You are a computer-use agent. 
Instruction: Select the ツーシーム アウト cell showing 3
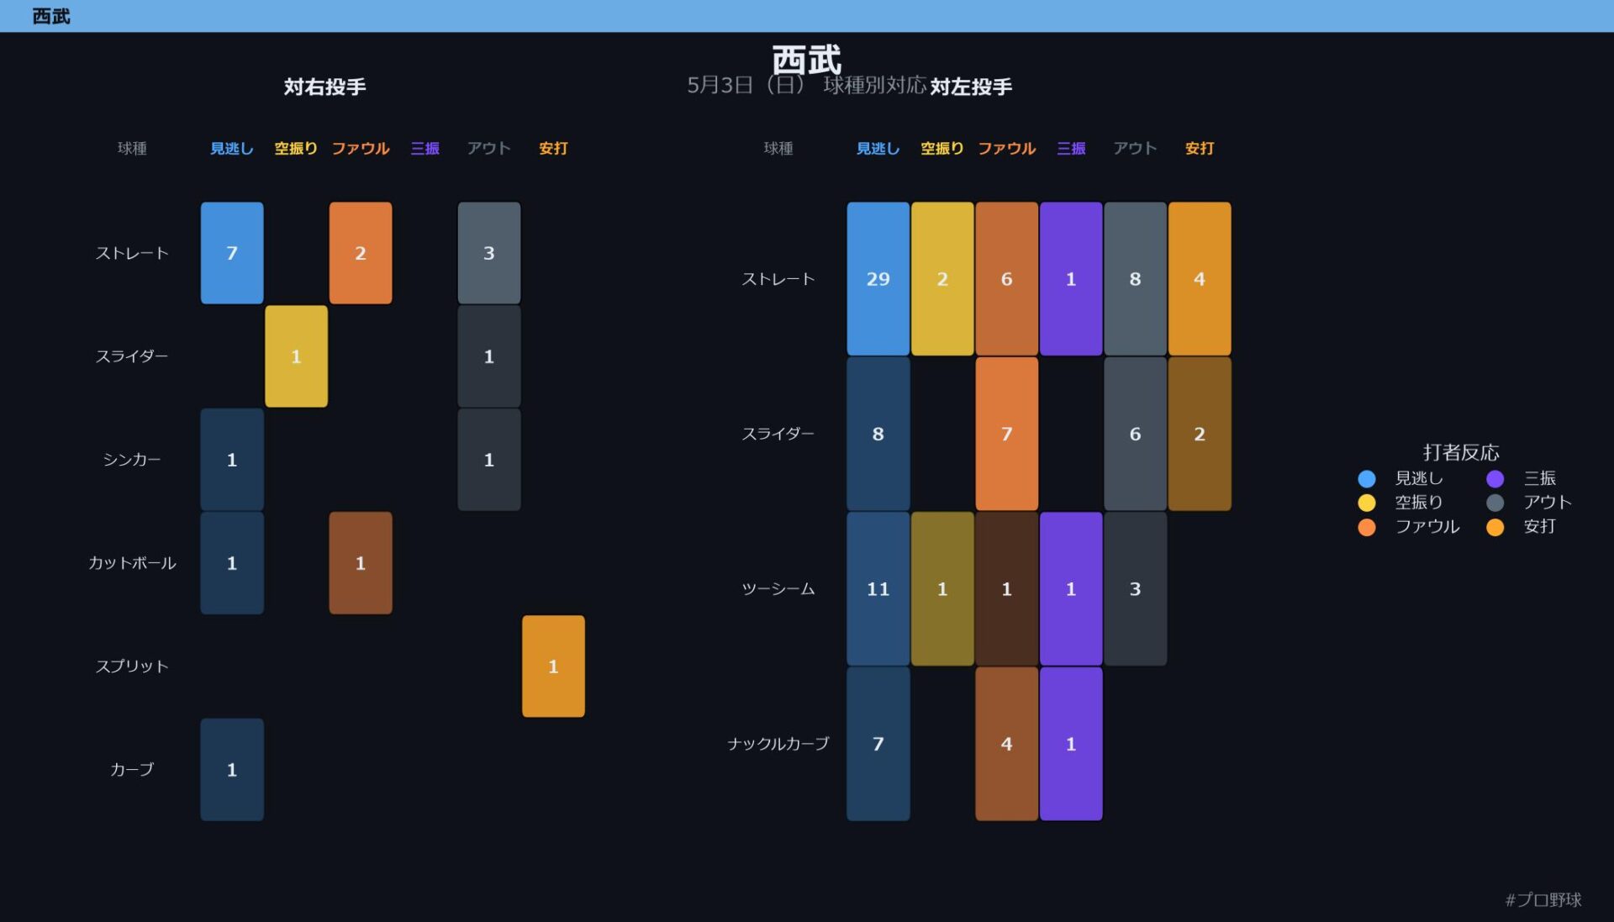pos(1136,589)
